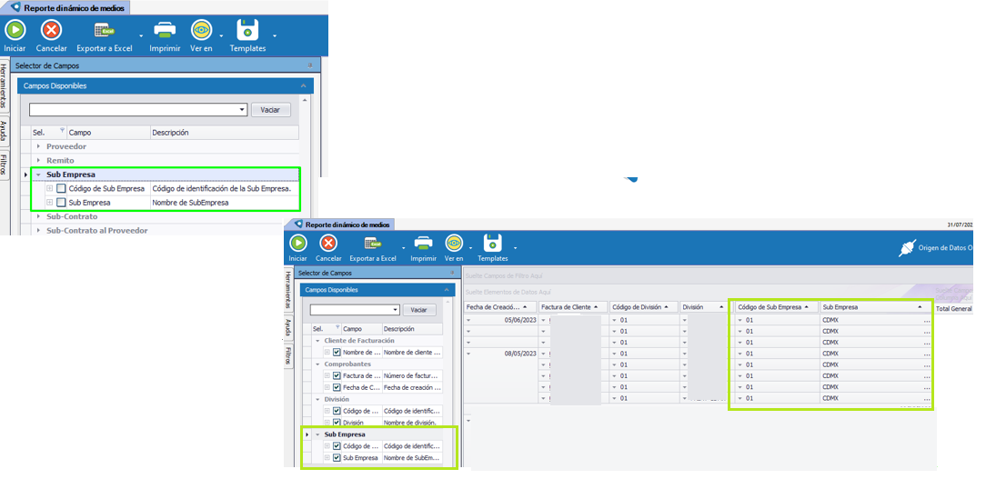
Task: Click scroll-up arrow of upper-left field list
Action: click(x=306, y=100)
